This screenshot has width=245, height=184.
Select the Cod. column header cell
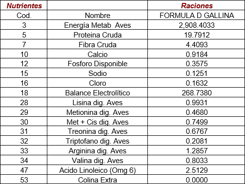click(x=24, y=15)
